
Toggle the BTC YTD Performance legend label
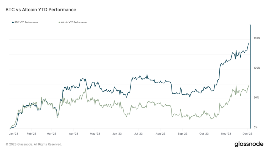point(26,23)
